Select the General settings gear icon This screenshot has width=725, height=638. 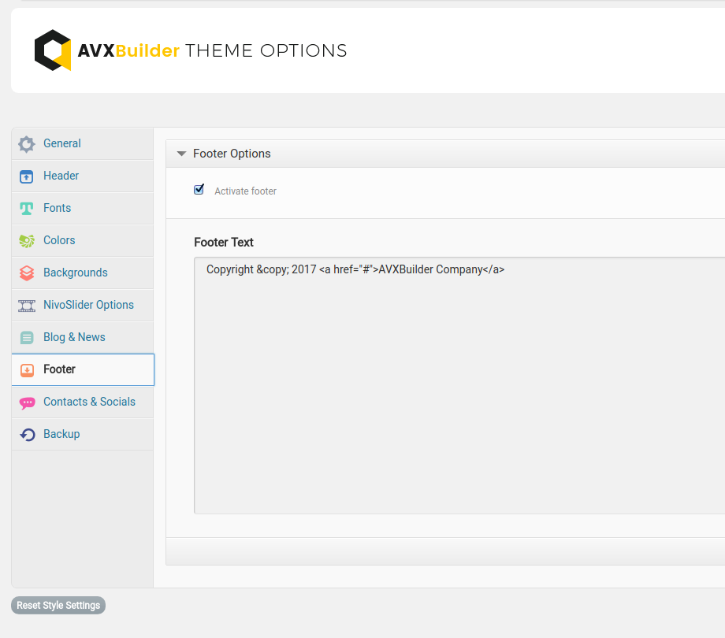tap(27, 143)
